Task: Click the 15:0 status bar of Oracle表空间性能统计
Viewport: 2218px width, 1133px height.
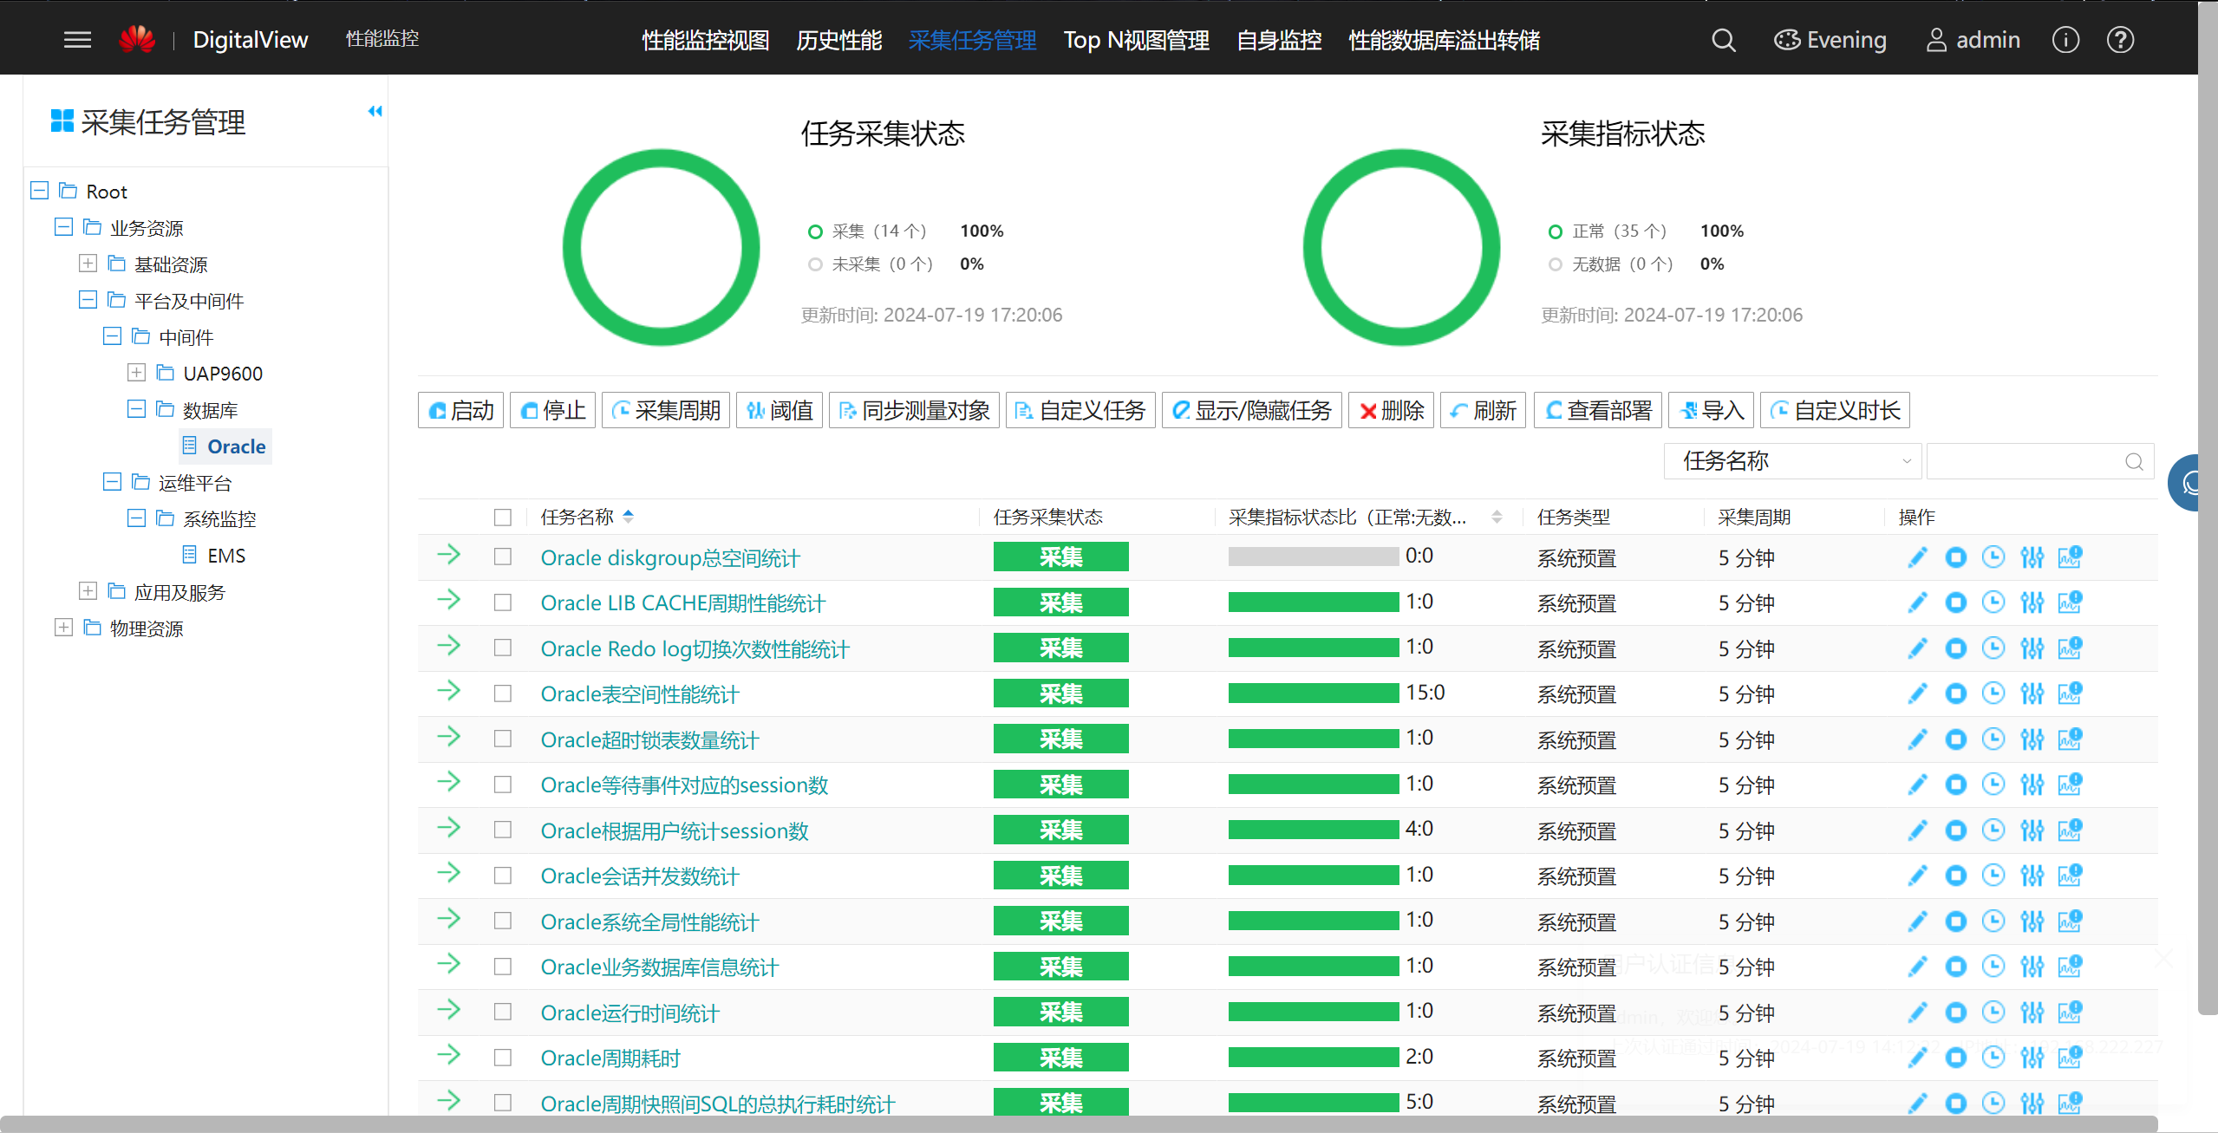Action: (x=1314, y=693)
